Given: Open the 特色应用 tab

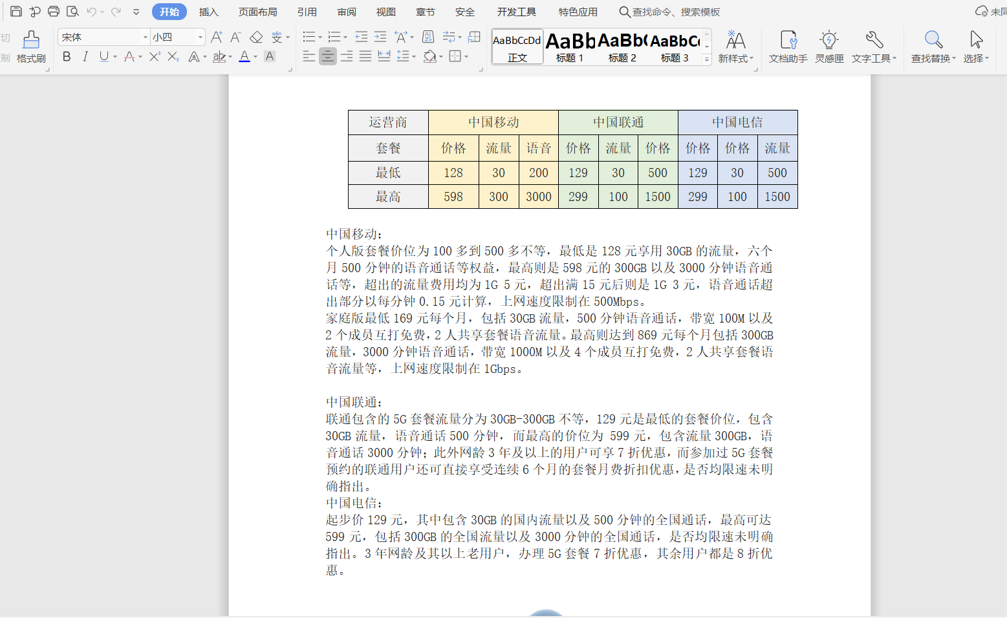Looking at the screenshot, I should pos(578,12).
